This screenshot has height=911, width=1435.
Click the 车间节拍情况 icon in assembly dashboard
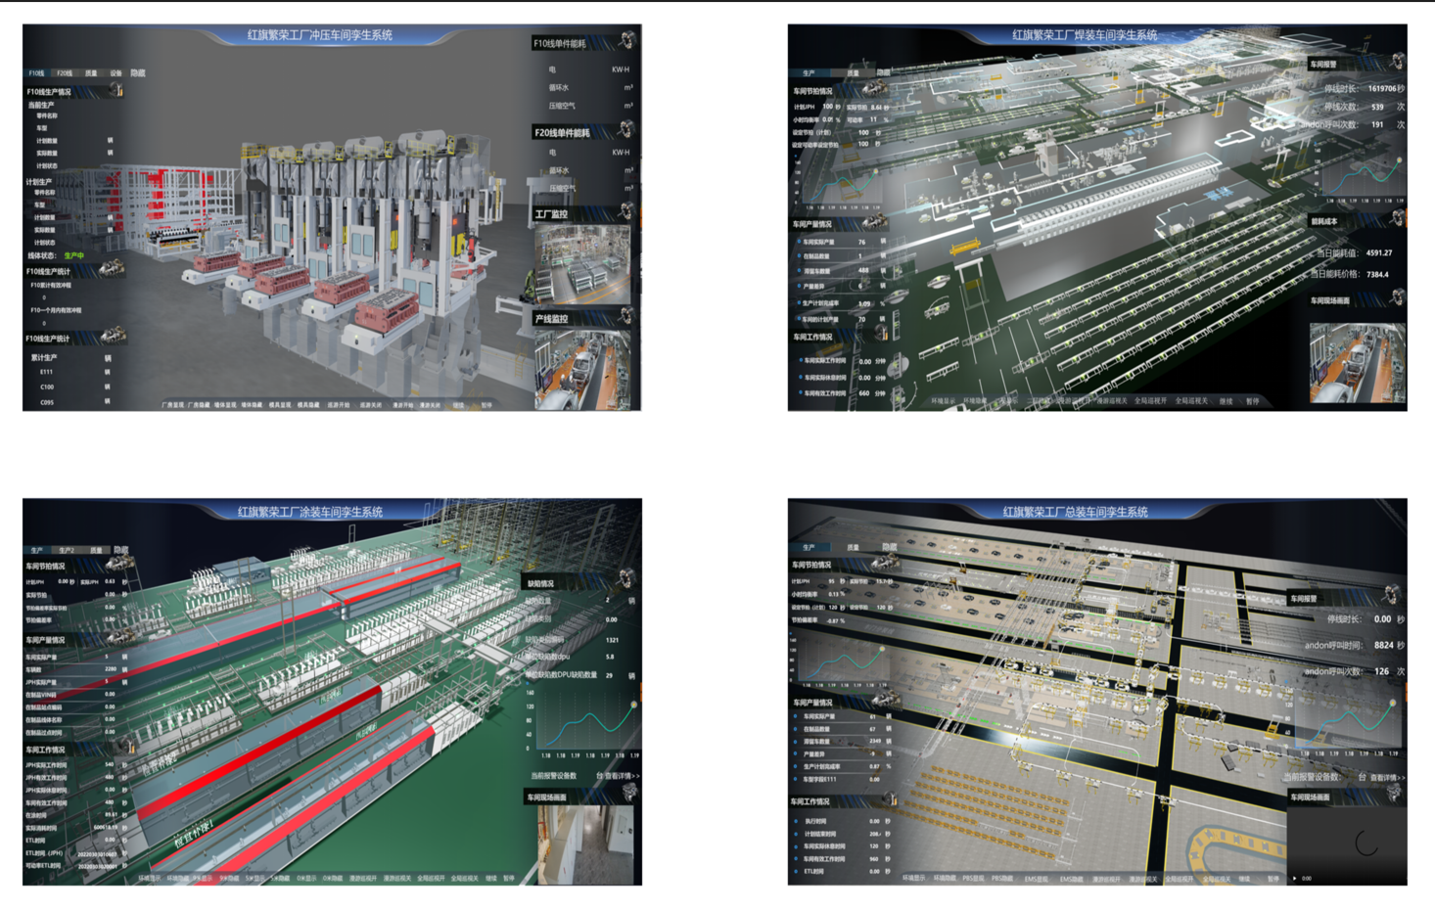[885, 563]
